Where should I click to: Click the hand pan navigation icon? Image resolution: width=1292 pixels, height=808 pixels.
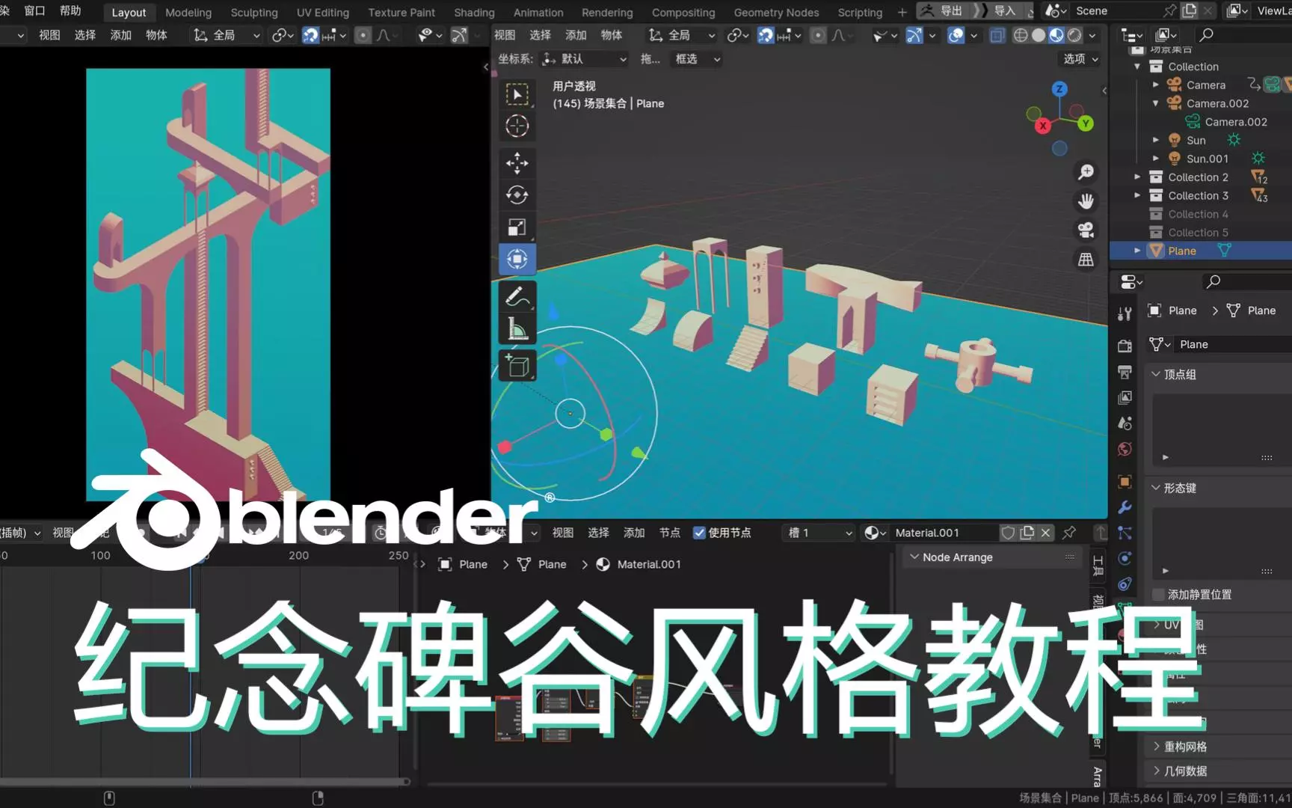1086,201
